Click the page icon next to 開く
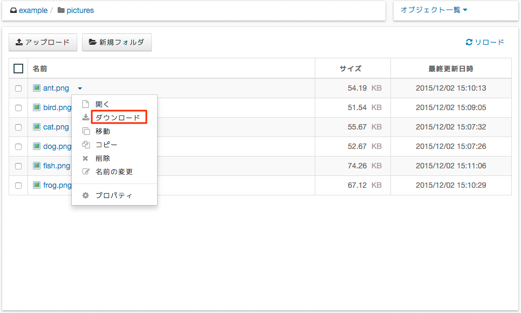 coord(86,104)
